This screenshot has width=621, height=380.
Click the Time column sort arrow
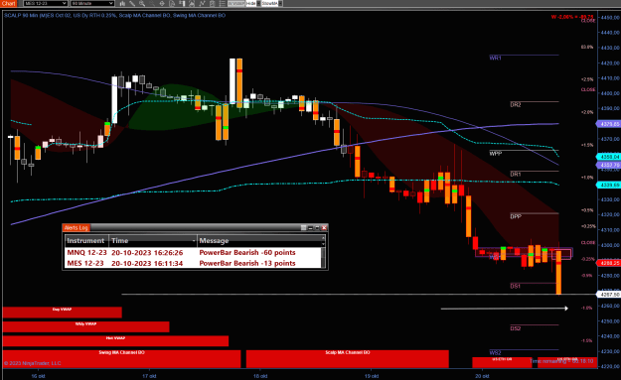click(194, 240)
